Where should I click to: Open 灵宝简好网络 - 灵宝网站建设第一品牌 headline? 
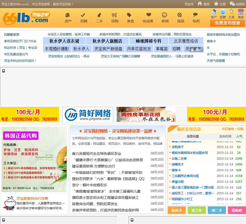[x=118, y=131]
